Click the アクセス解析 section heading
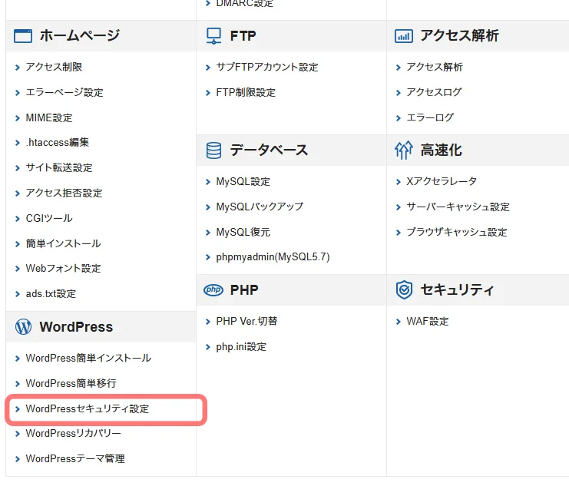Viewport: 569px width, 486px height. click(459, 35)
